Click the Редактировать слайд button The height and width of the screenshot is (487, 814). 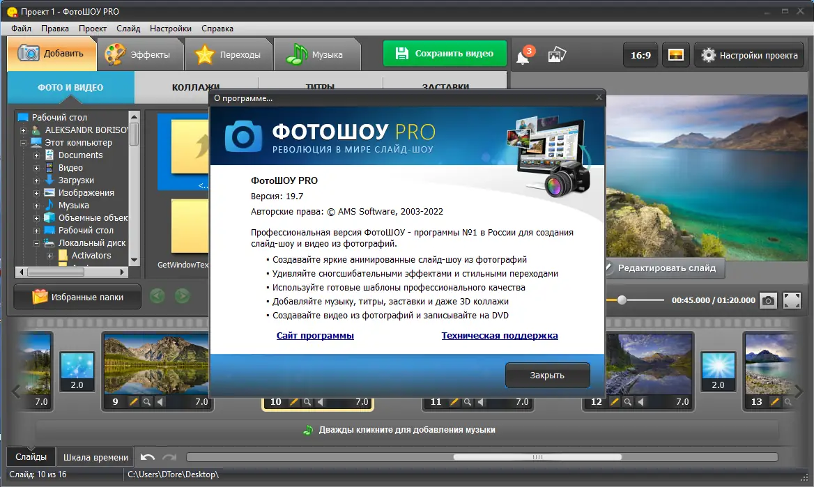[x=666, y=268]
